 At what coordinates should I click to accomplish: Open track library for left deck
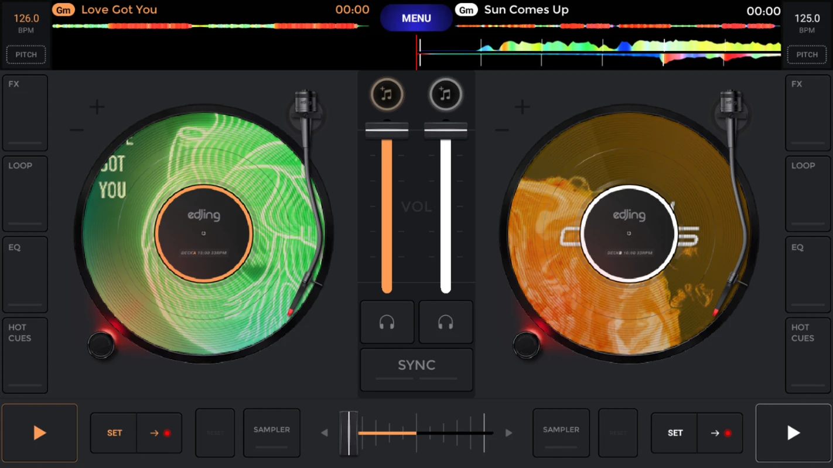point(387,94)
